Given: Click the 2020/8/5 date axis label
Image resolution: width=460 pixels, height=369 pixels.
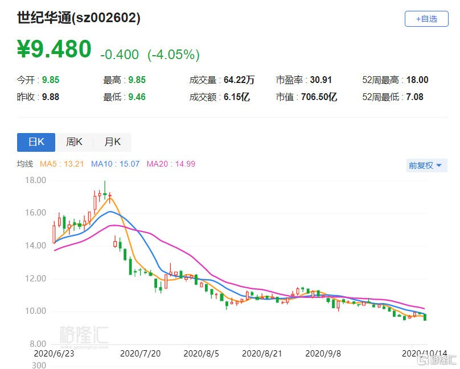Looking at the screenshot, I should point(202,354).
